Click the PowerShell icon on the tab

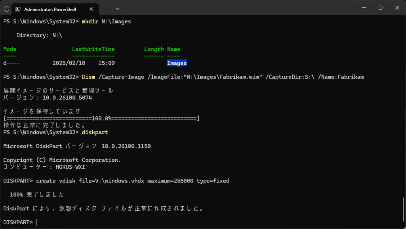coord(18,8)
